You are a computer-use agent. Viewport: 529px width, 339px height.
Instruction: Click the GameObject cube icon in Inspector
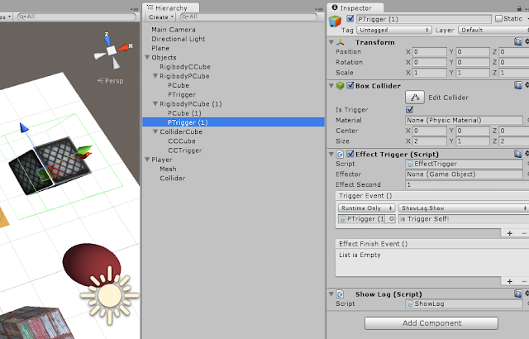point(335,21)
